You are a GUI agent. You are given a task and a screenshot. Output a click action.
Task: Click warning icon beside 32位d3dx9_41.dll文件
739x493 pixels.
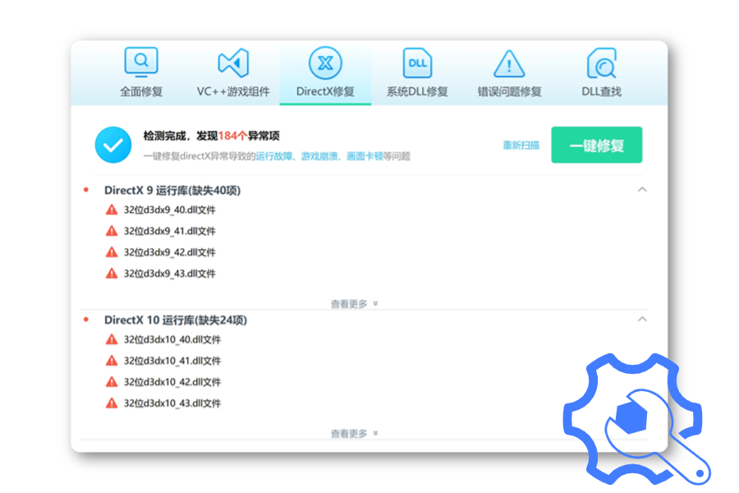click(x=112, y=231)
